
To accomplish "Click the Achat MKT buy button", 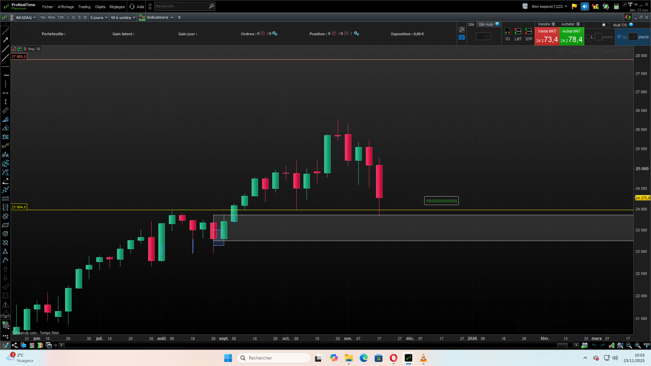I will [x=571, y=36].
